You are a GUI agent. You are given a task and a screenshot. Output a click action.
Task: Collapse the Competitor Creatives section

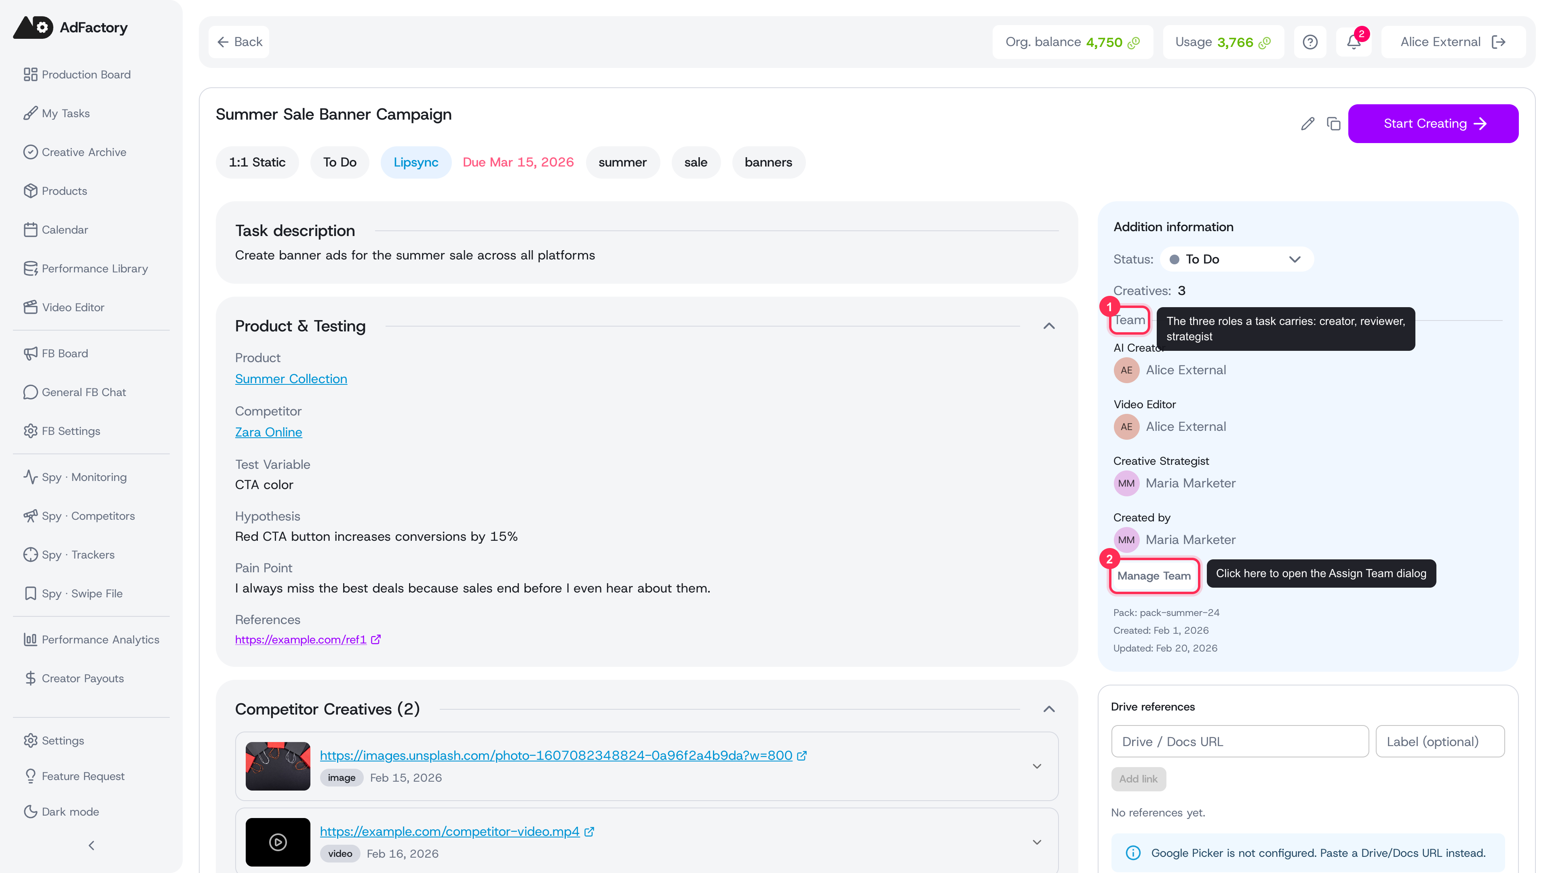click(x=1049, y=709)
